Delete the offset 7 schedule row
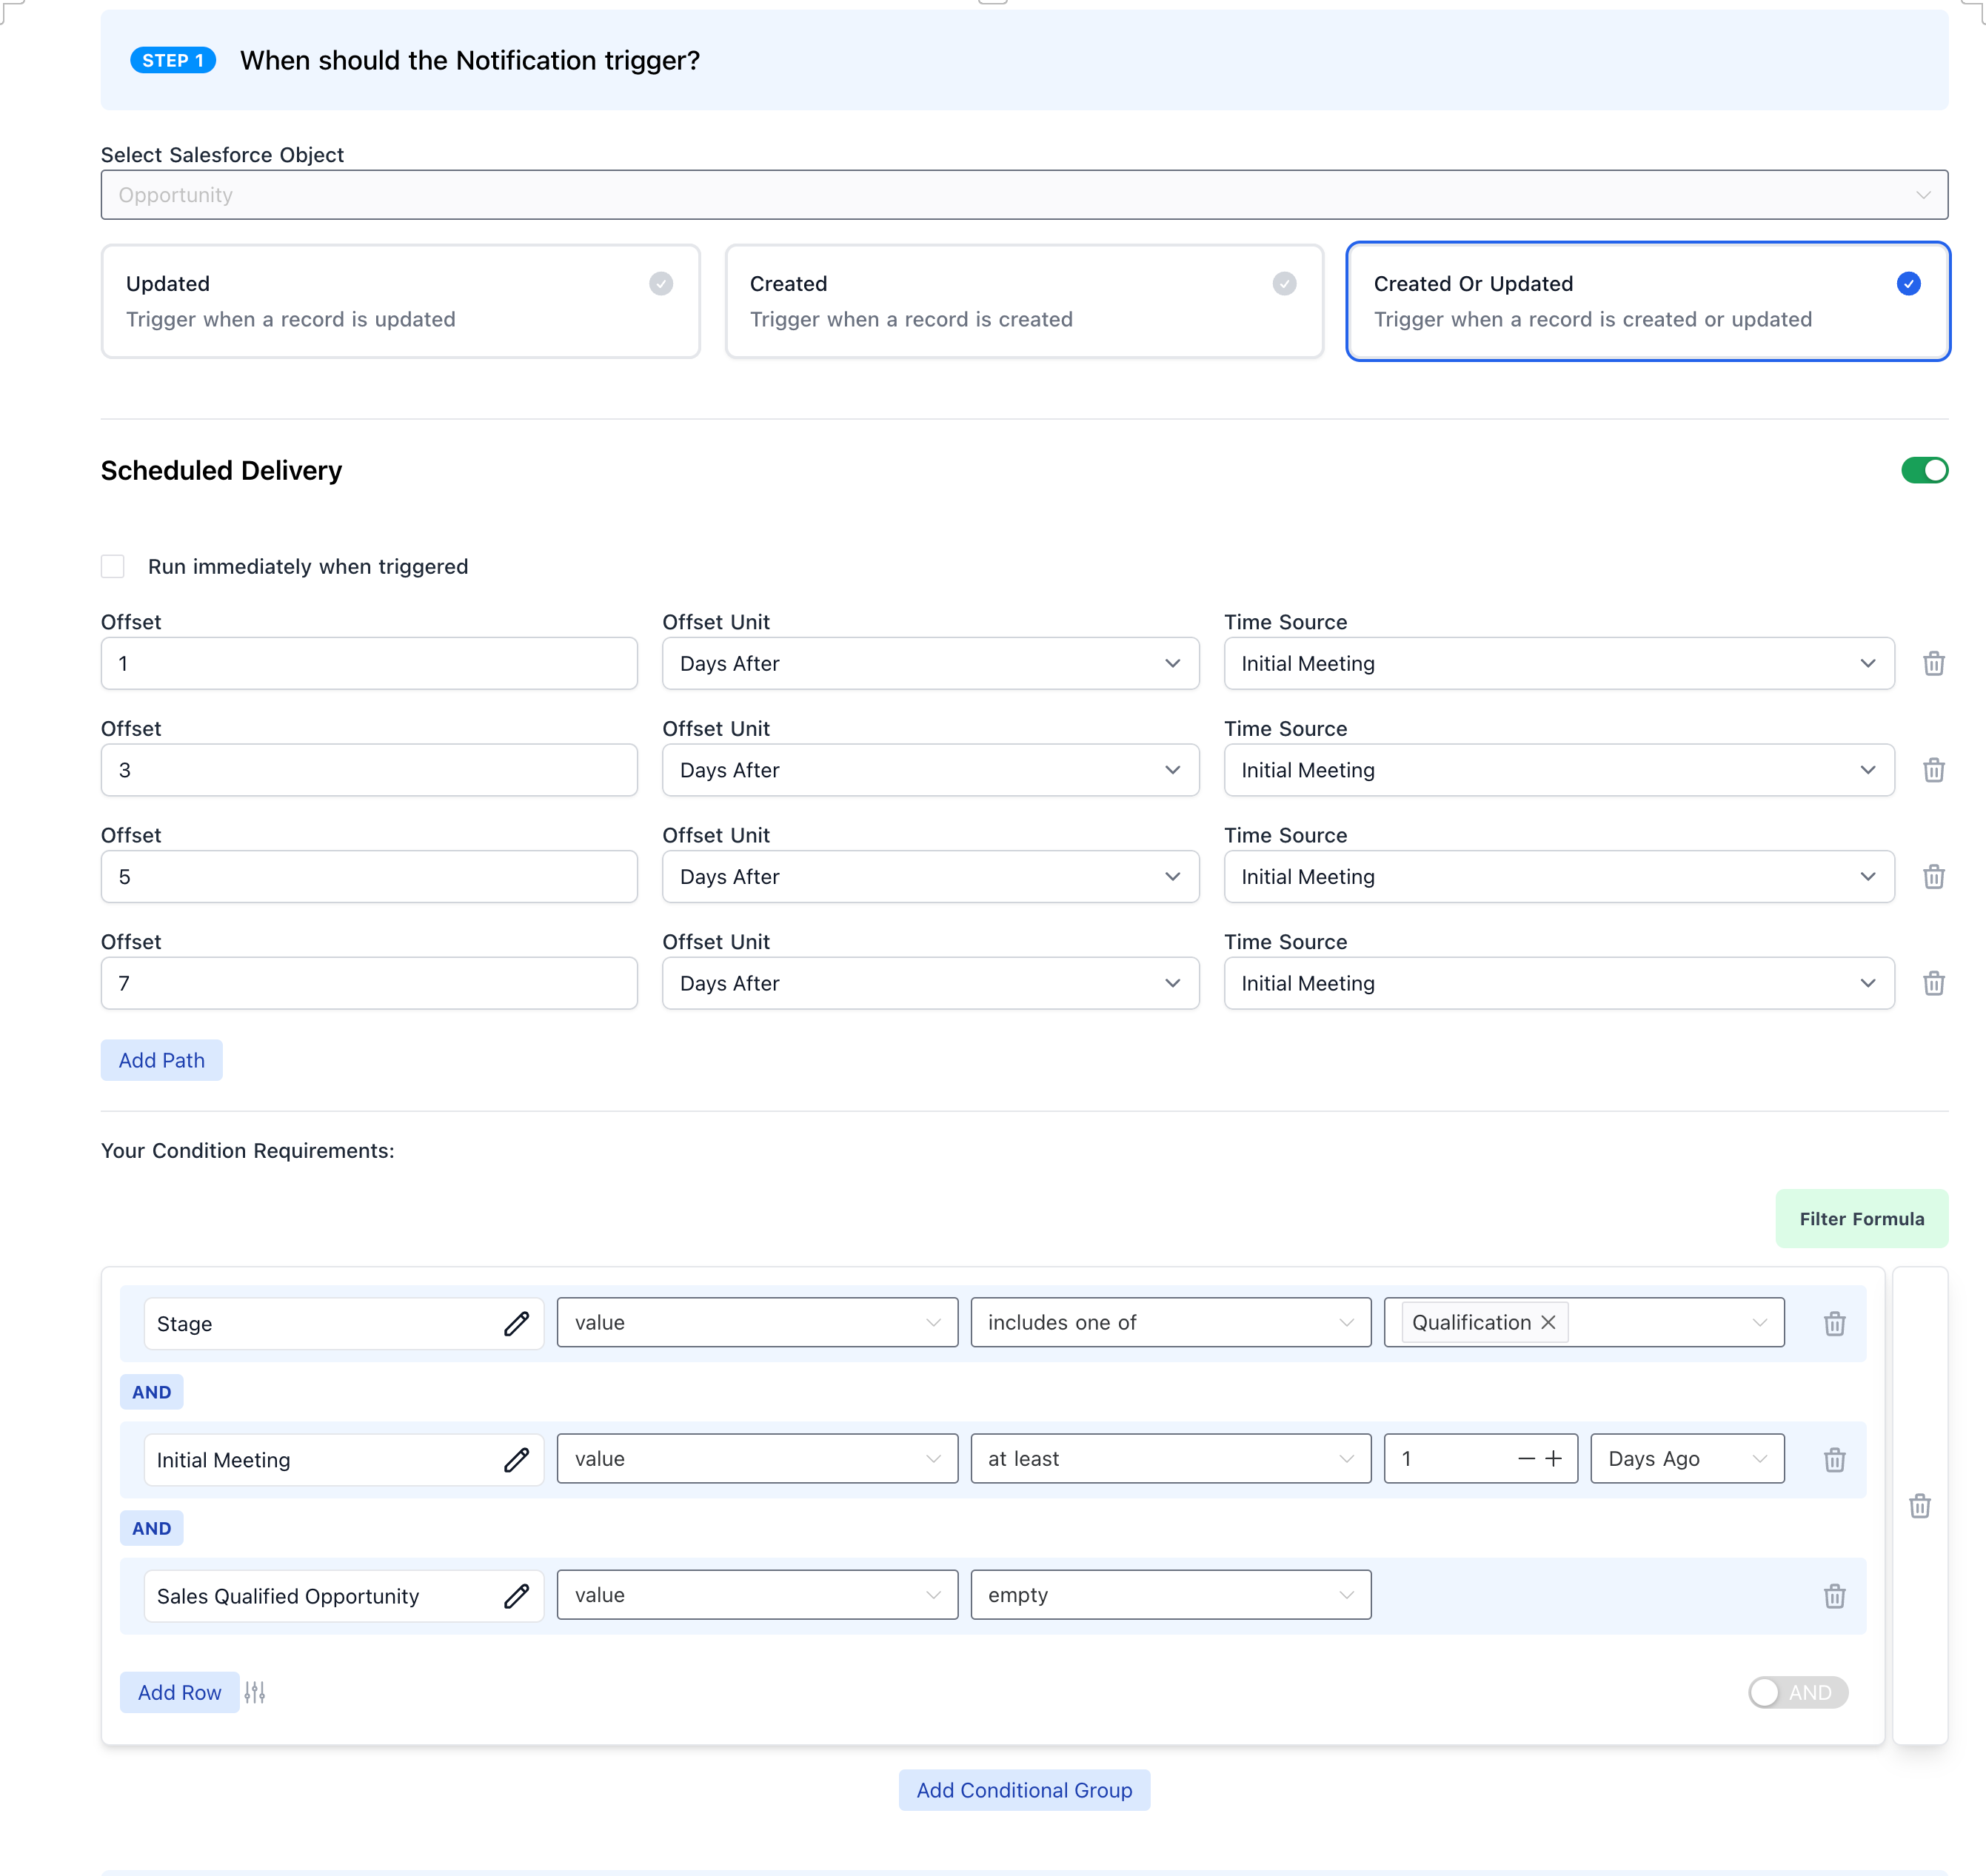Viewport: 1986px width, 1876px height. click(1933, 983)
